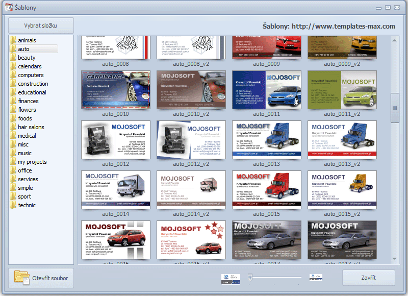Screen dimensions: 408x296
Task: Click the auto_0010 label text
Action: pyautogui.click(x=115, y=114)
